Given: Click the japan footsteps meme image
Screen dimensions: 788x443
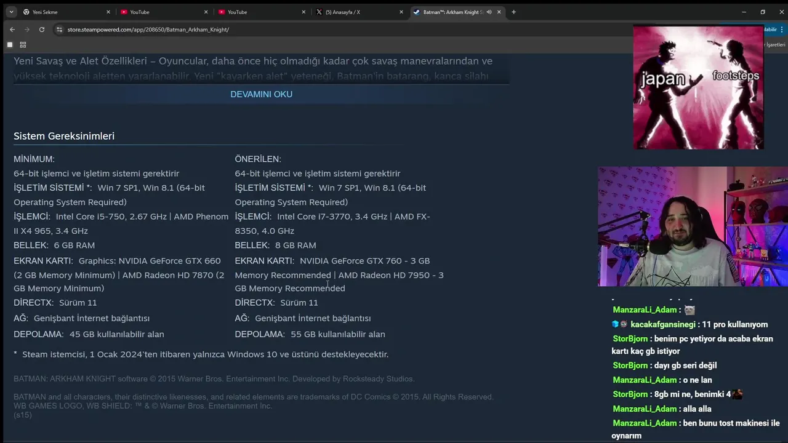Looking at the screenshot, I should tap(698, 87).
